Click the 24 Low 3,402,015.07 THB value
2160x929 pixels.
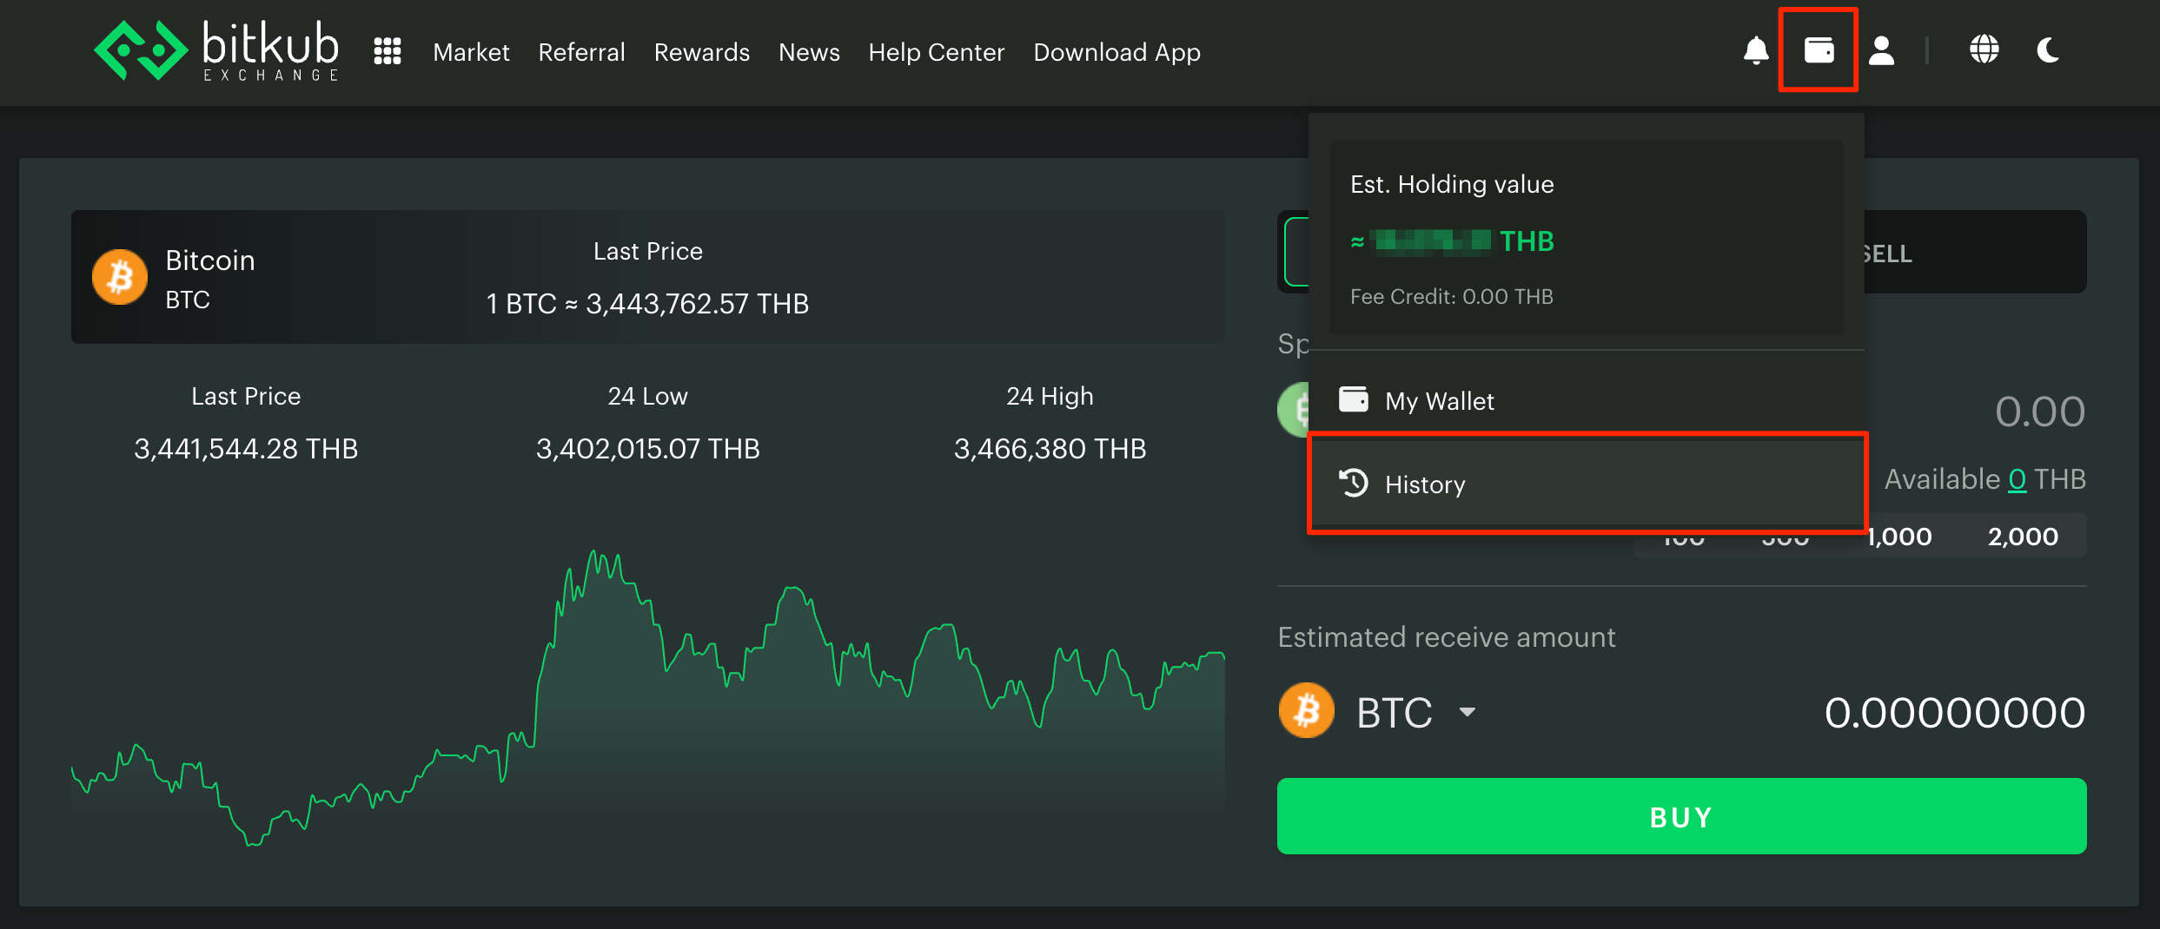coord(647,448)
